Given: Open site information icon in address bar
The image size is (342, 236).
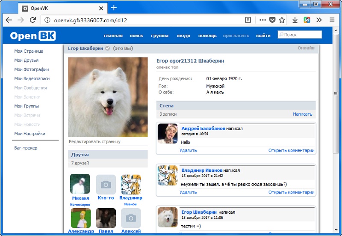Looking at the screenshot, I should [47, 20].
